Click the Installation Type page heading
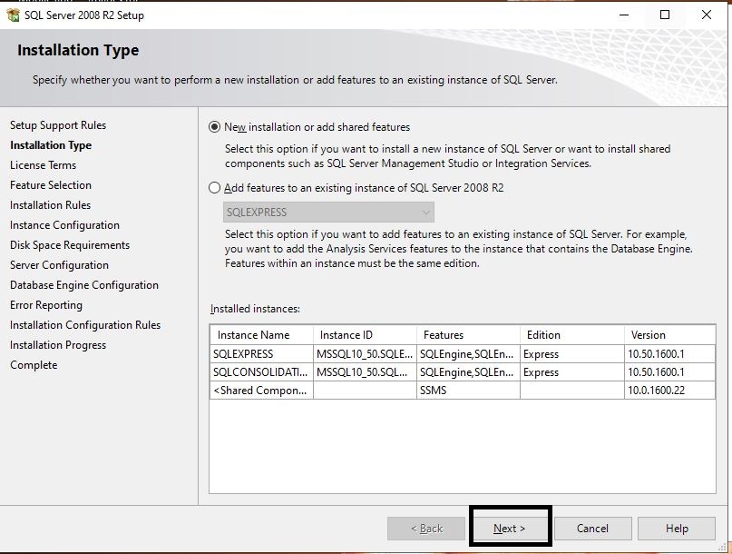 click(x=78, y=50)
